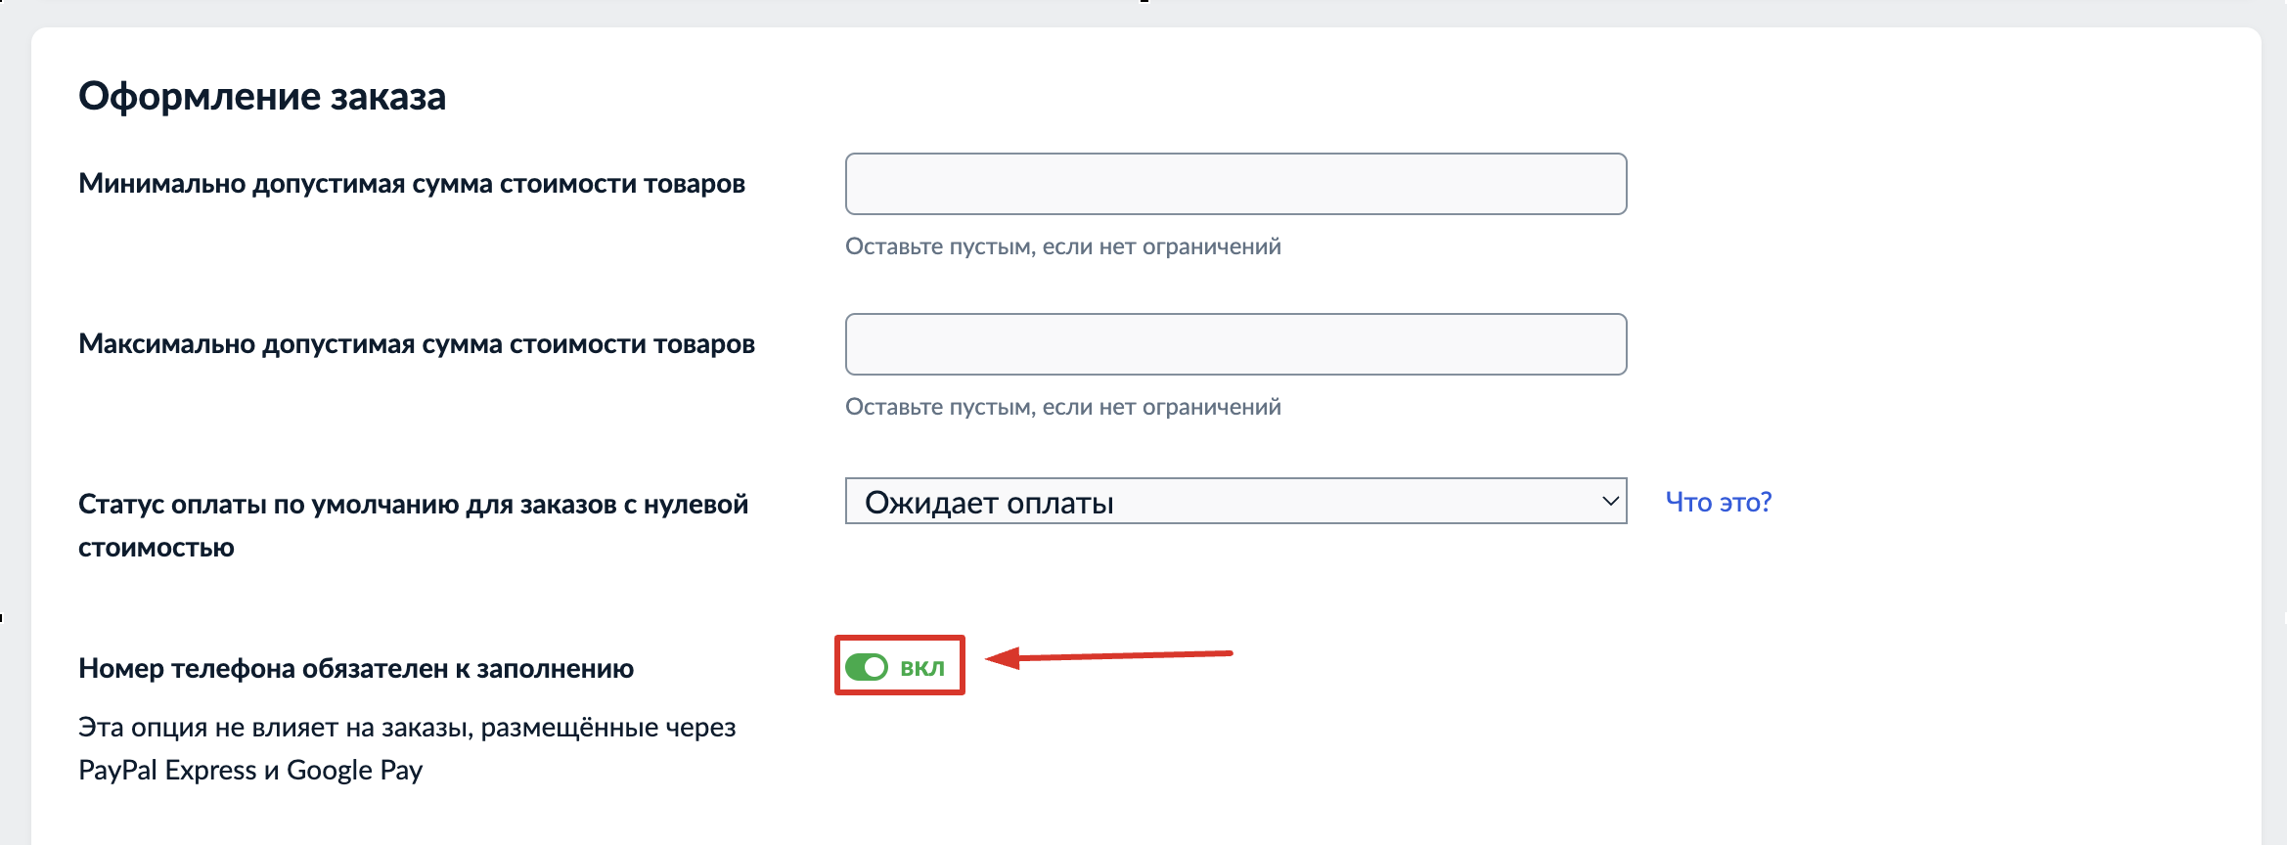Click the hint text under the maximum sum field
The image size is (2287, 845).
1062,407
